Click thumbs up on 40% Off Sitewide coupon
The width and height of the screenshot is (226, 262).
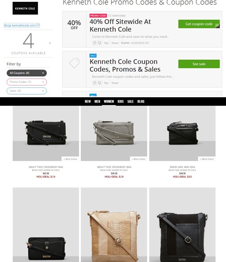click(x=95, y=43)
